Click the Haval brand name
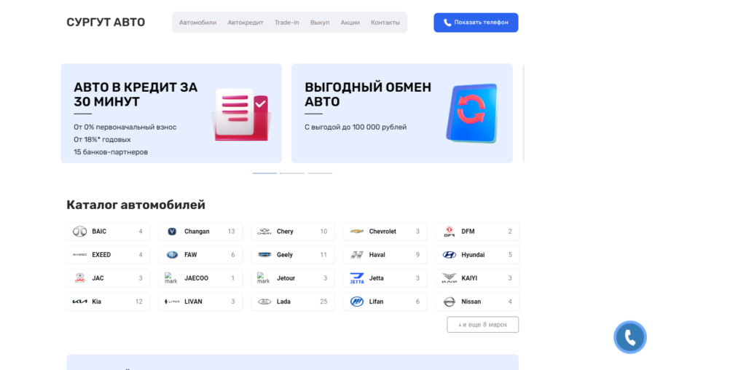This screenshot has height=370, width=746. coord(377,255)
